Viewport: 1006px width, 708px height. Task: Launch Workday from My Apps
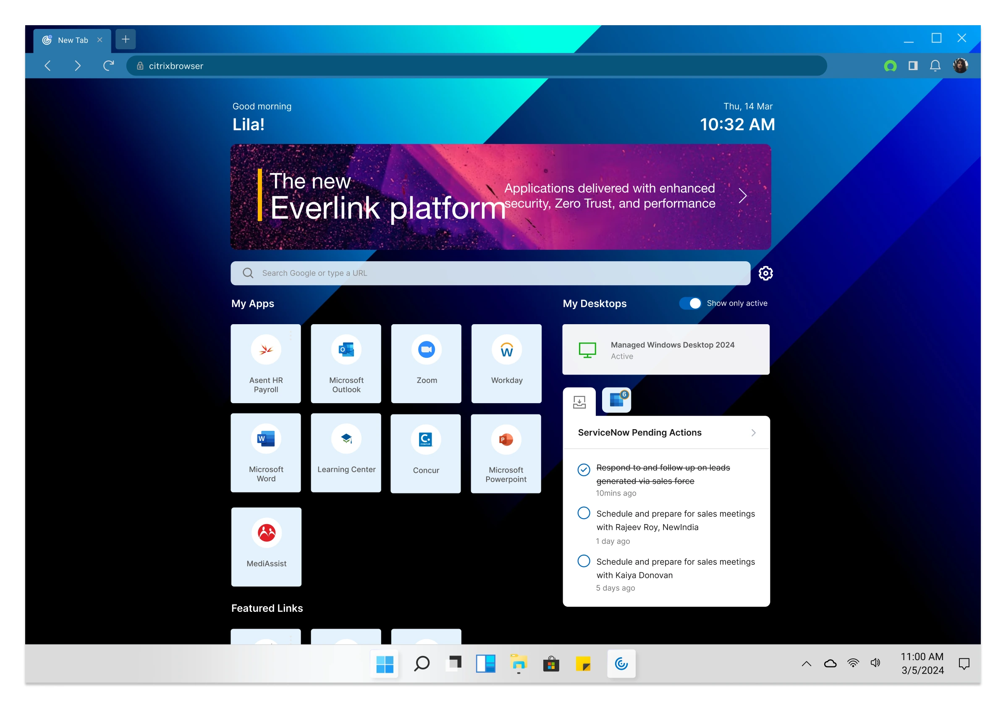(x=506, y=363)
